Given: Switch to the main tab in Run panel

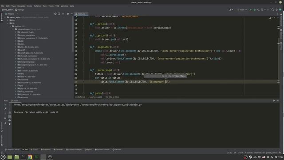Looking at the screenshot, I should [15, 101].
